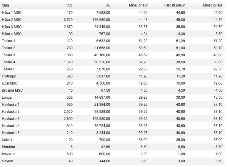
Task: Select the Hýsa 1 MSC row label
Action: point(12,12)
